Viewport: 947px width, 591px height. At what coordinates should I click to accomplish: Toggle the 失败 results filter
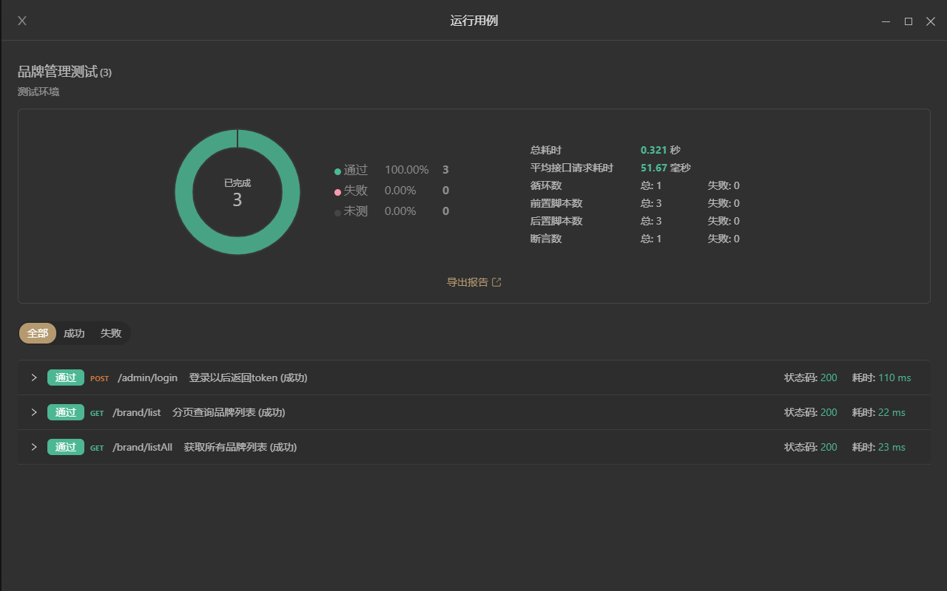click(111, 333)
